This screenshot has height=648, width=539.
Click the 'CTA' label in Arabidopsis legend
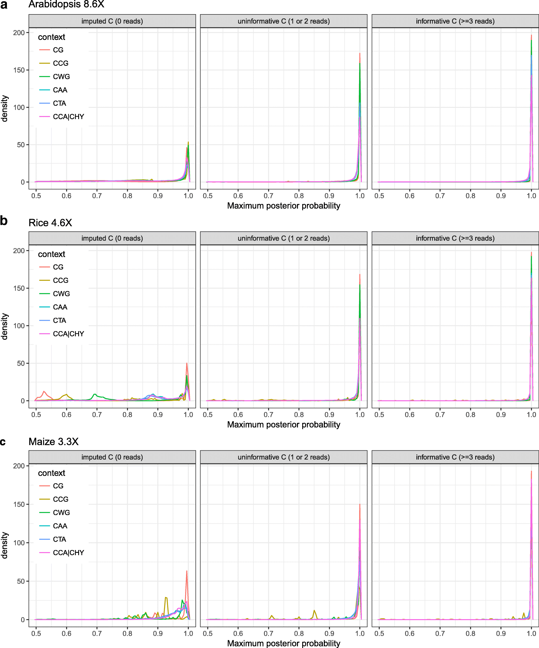(60, 103)
